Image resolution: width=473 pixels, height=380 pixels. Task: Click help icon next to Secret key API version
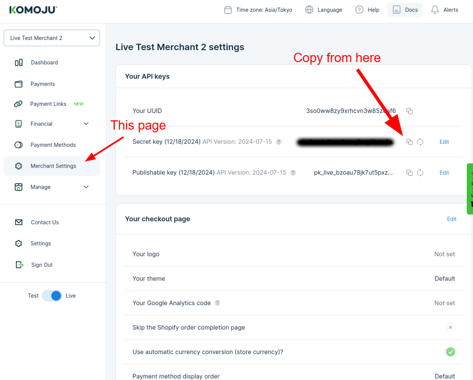click(x=279, y=142)
